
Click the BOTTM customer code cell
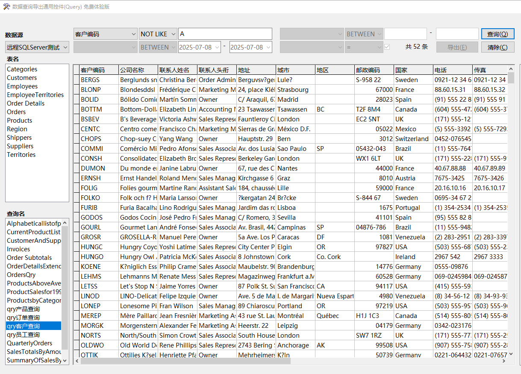click(99, 109)
